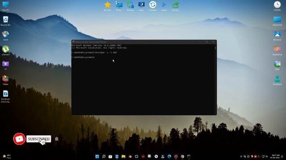Open the Snipping Tool taskbar icon
Viewport: 286px width, 160px height.
tap(150, 156)
